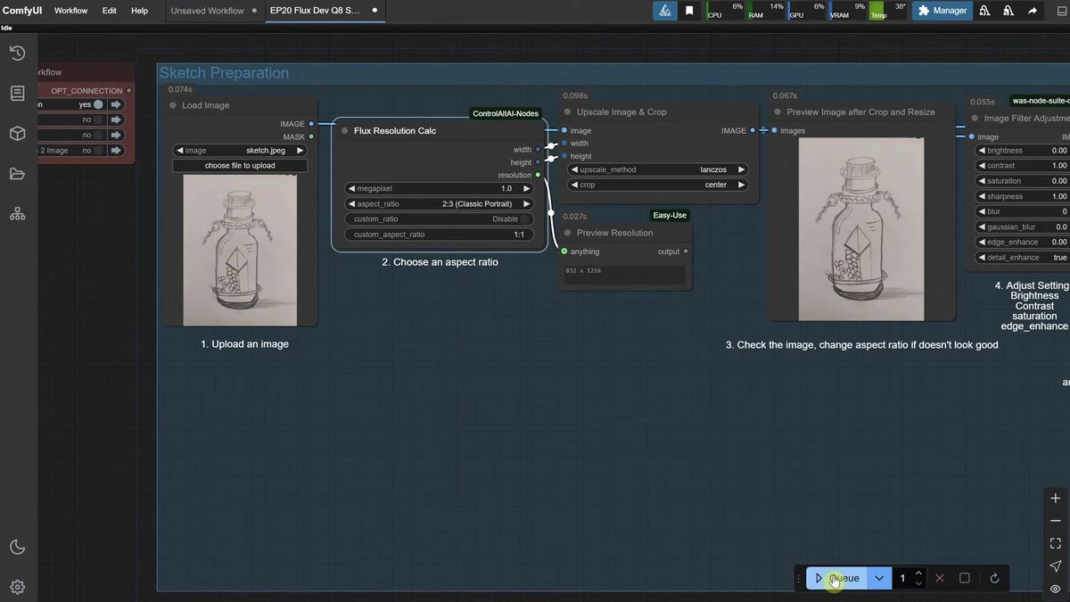Collapse Flux Resolution Calc node dot
The height and width of the screenshot is (602, 1070).
(x=344, y=130)
